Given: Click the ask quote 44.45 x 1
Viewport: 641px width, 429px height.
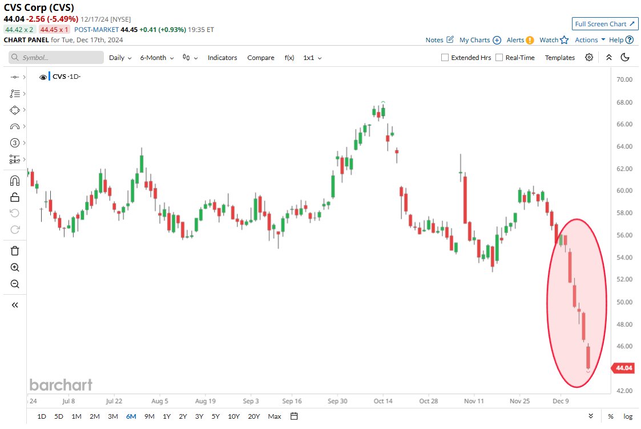Looking at the screenshot, I should (54, 30).
